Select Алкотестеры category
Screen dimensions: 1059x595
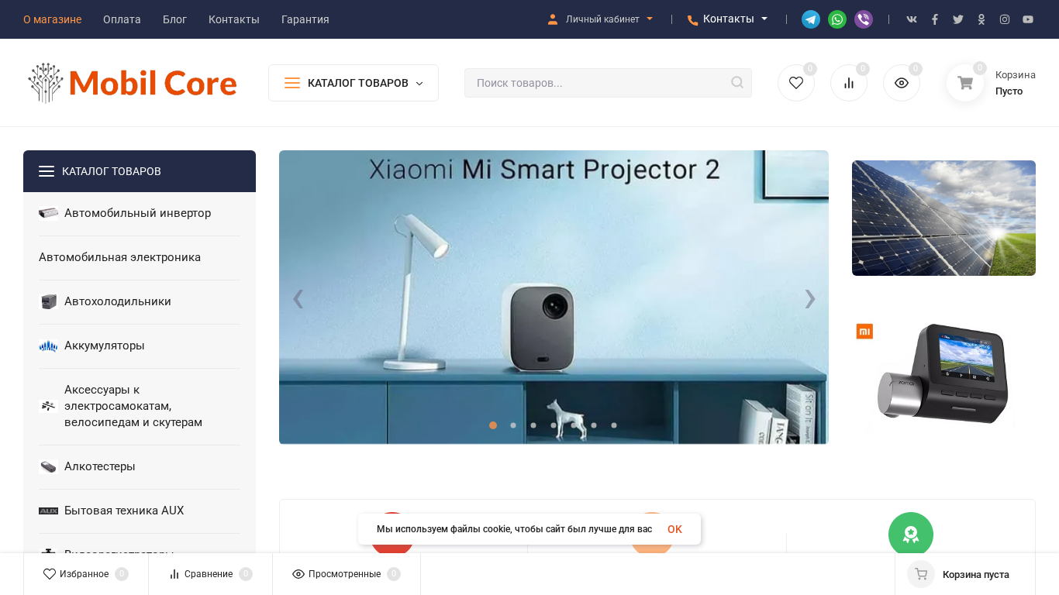pyautogui.click(x=140, y=466)
